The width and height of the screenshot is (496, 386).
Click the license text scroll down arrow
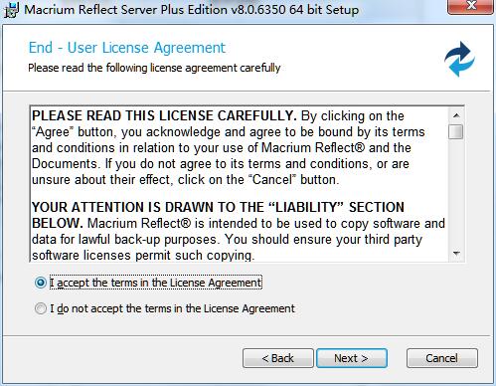click(x=456, y=254)
